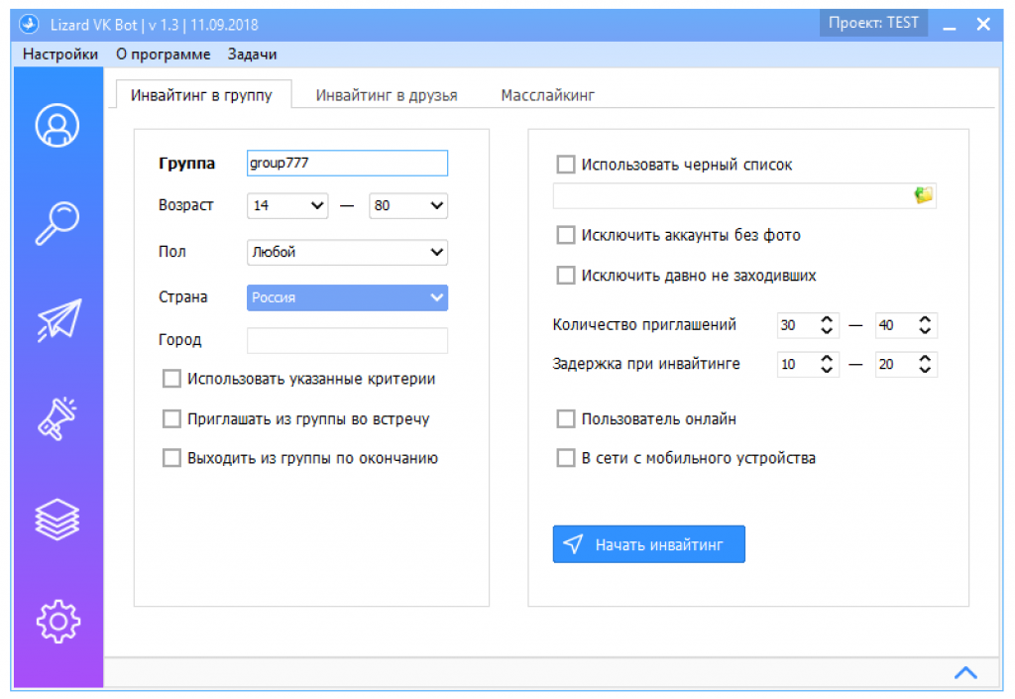Screen dimensions: 1015x699
Task: Open the 'Настройки' menu
Action: [60, 55]
